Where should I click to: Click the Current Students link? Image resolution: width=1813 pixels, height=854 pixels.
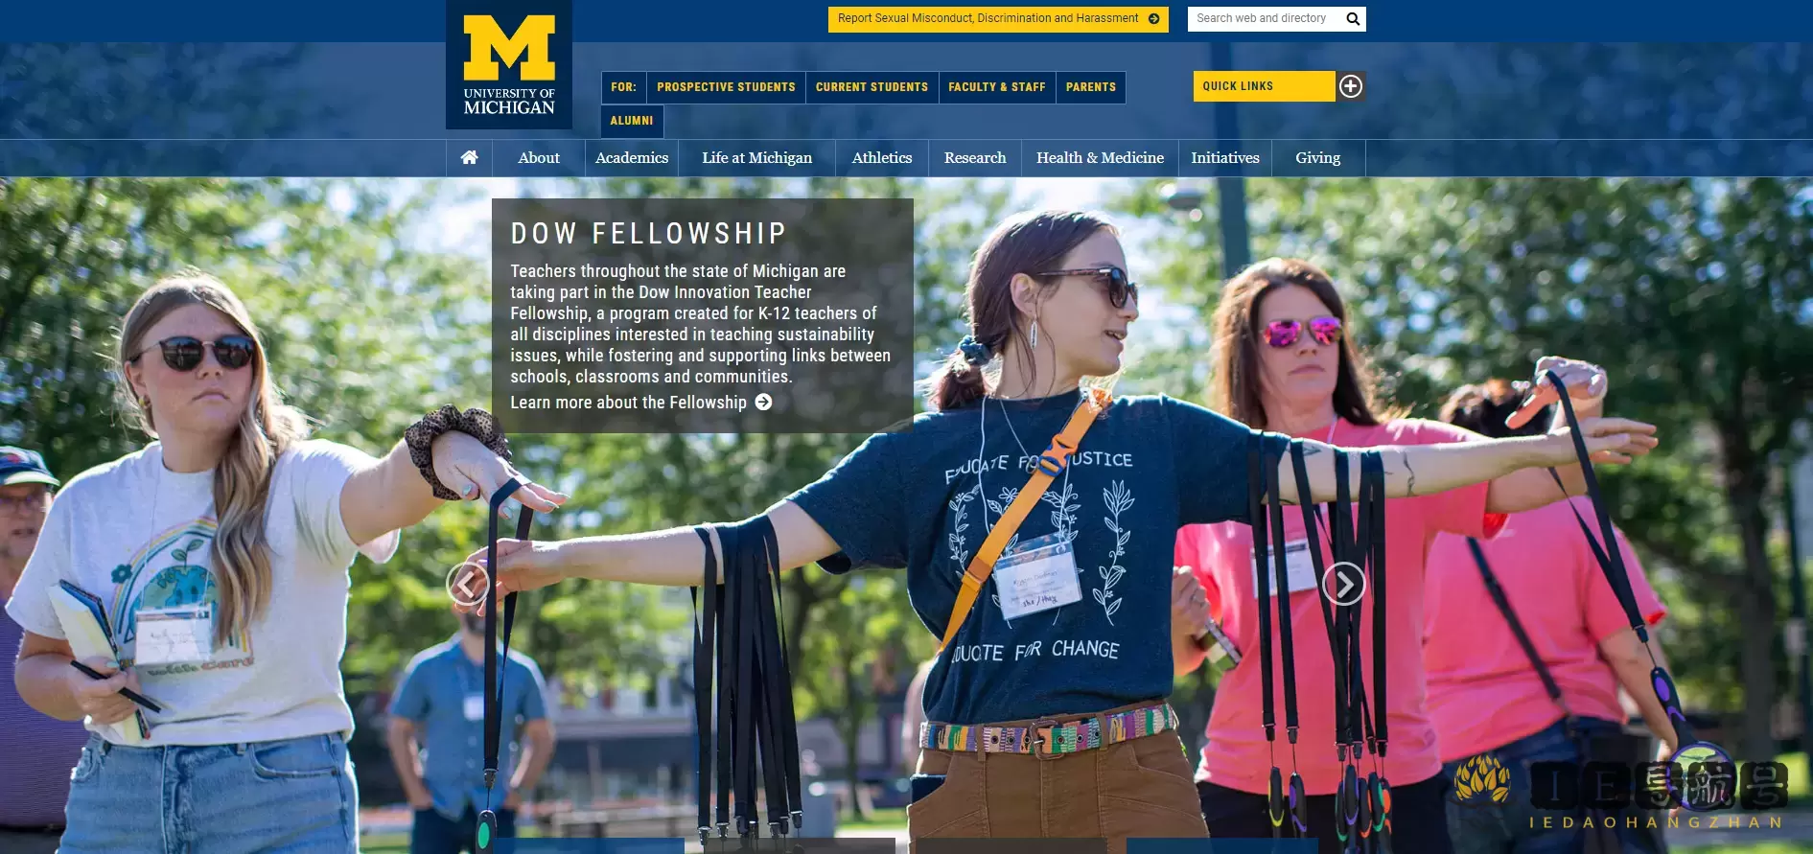(x=872, y=87)
